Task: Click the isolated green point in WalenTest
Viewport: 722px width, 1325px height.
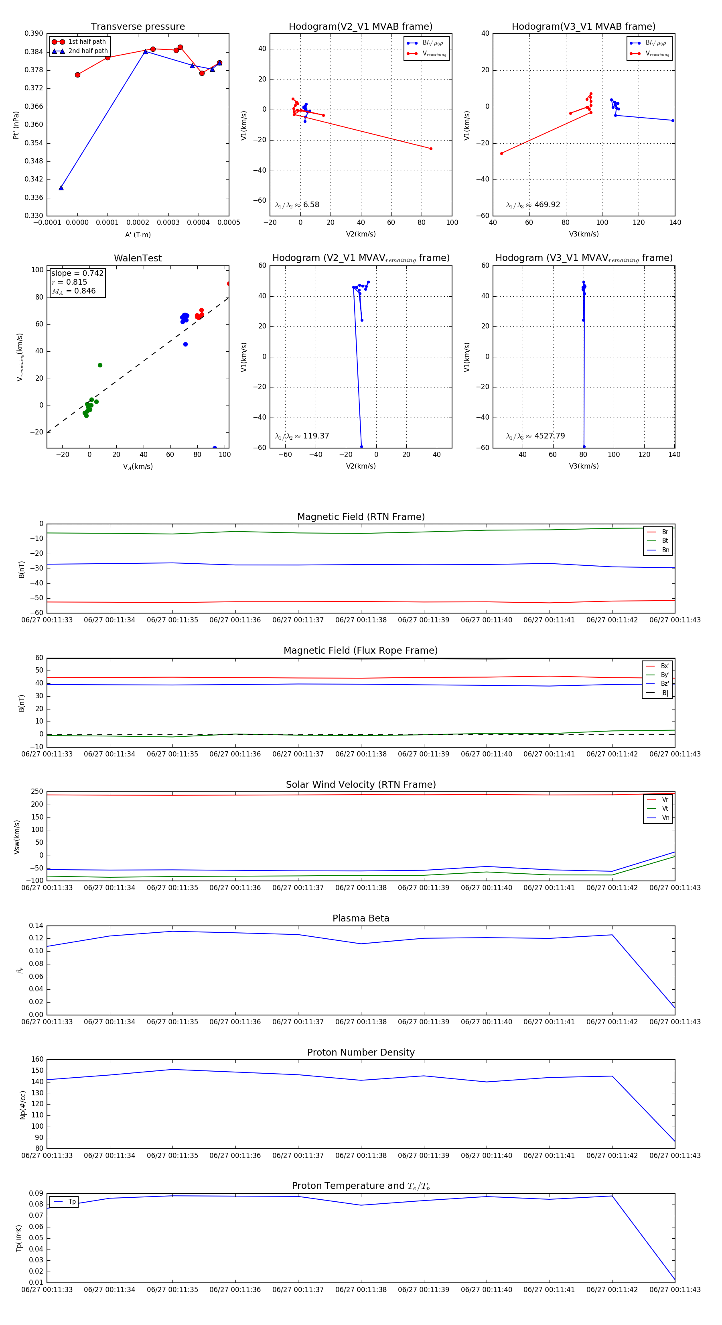Action: [100, 365]
